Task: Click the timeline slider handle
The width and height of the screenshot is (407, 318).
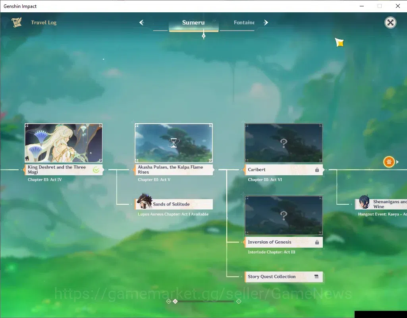Action: [175, 301]
